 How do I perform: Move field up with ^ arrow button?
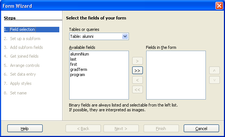click(214, 71)
